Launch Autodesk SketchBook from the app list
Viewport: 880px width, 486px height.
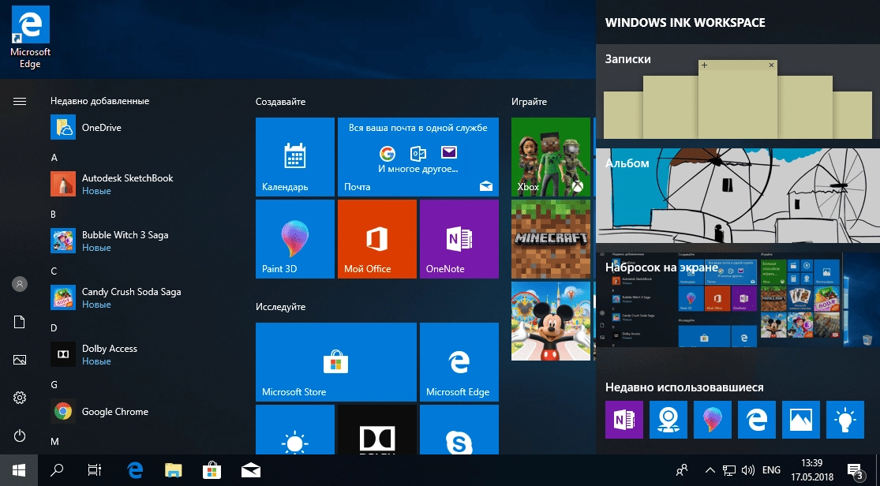coord(140,184)
